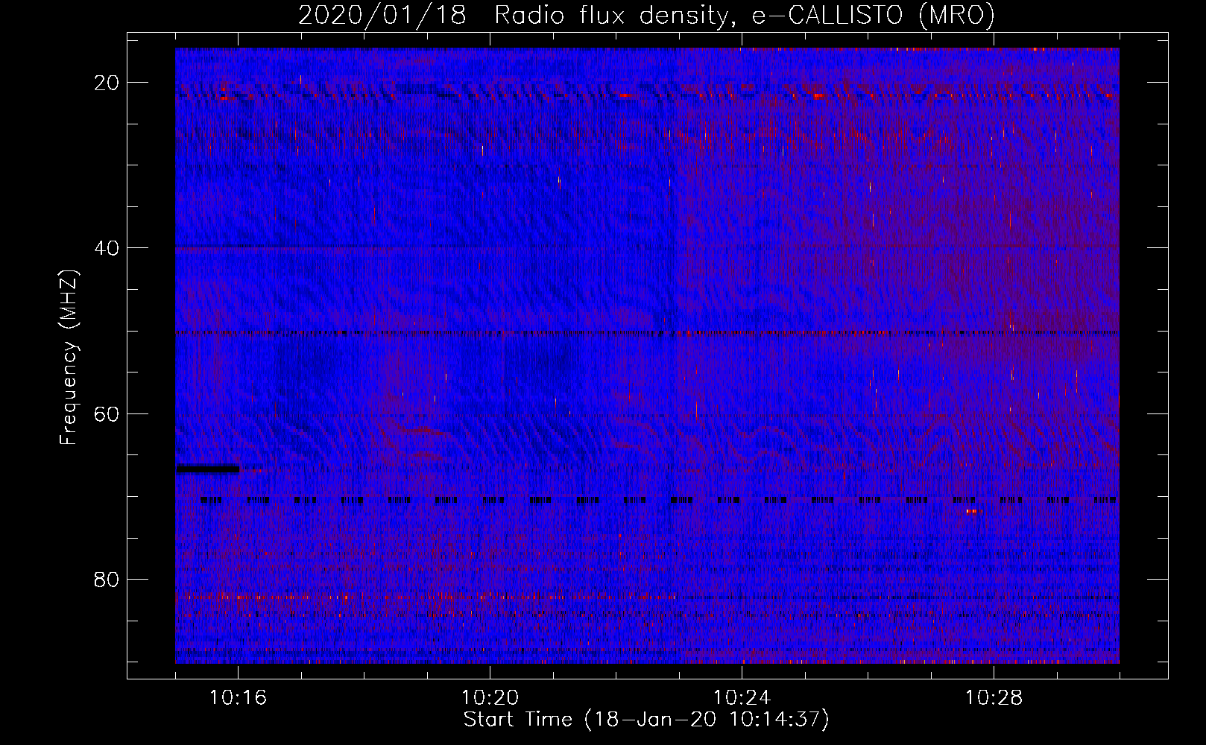Screen dimensions: 1206x745
Task: Click the 10:28 time tick label
Action: tap(994, 698)
